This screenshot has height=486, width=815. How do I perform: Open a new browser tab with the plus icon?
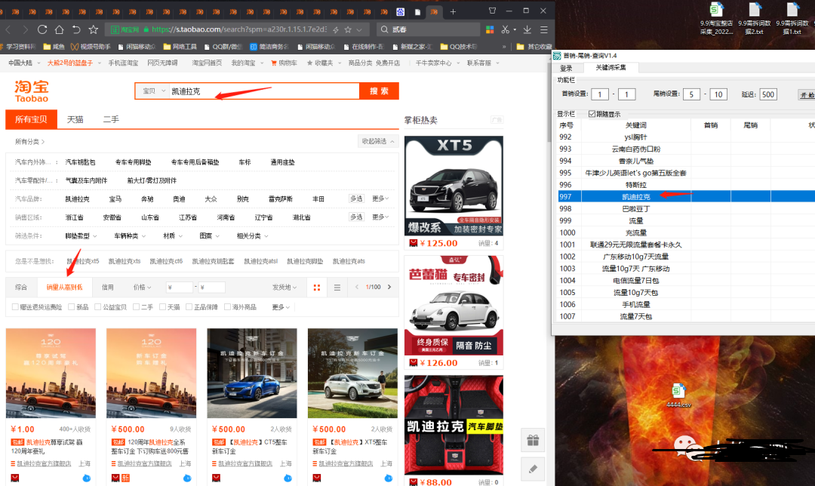[453, 11]
